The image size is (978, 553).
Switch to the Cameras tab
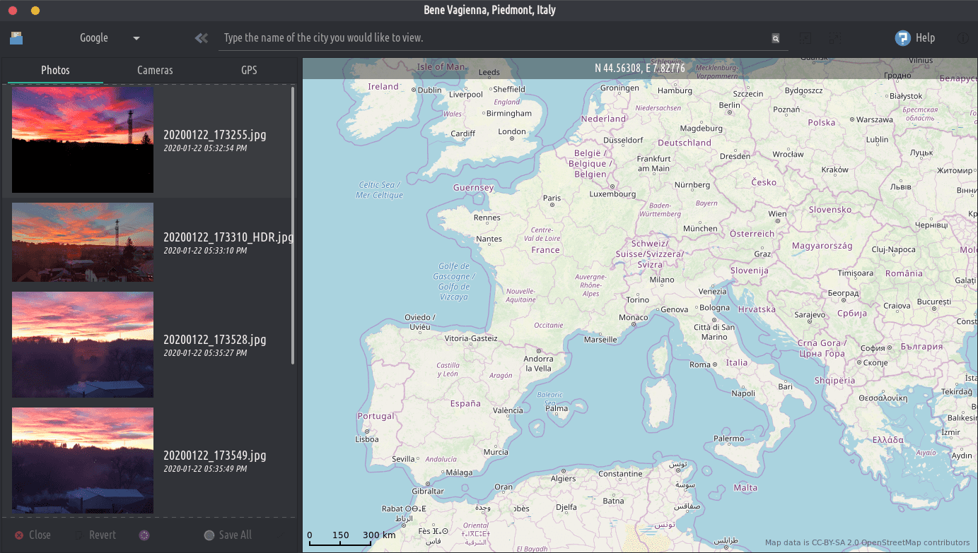[x=155, y=70]
